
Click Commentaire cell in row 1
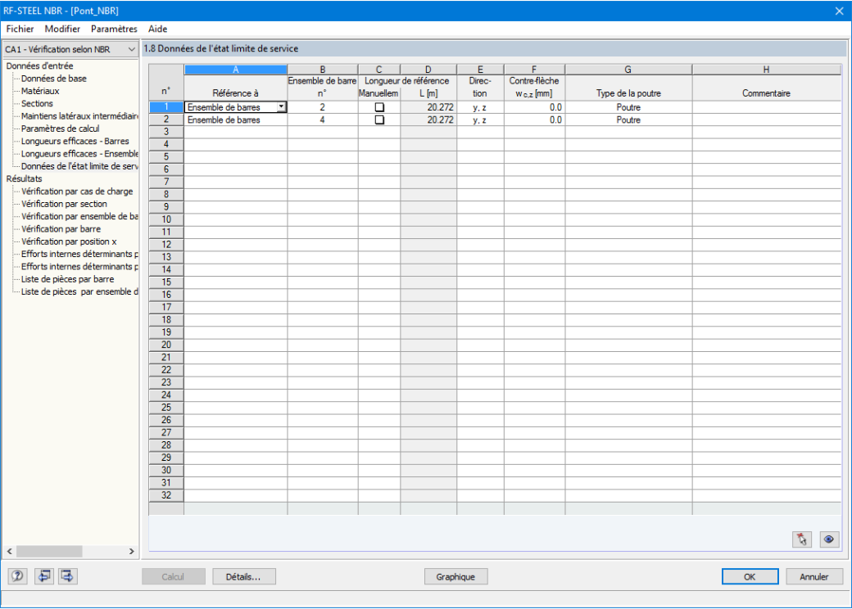tap(767, 107)
